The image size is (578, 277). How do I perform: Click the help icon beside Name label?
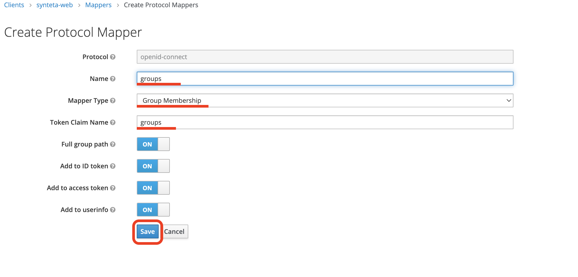(x=113, y=79)
